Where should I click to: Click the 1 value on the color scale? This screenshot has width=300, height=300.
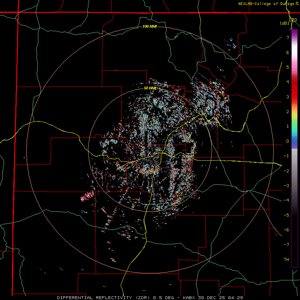point(288,126)
